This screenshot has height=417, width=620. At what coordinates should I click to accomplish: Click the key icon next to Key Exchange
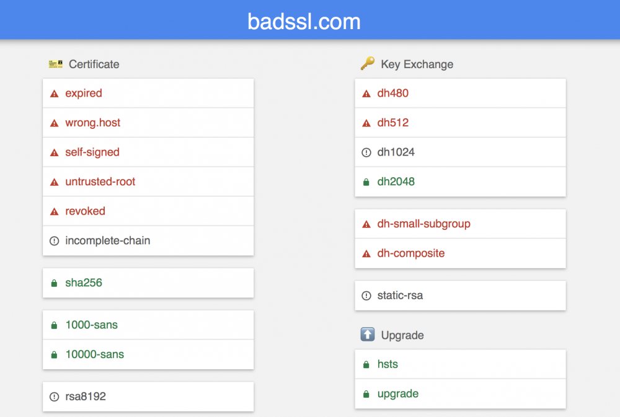click(x=368, y=64)
